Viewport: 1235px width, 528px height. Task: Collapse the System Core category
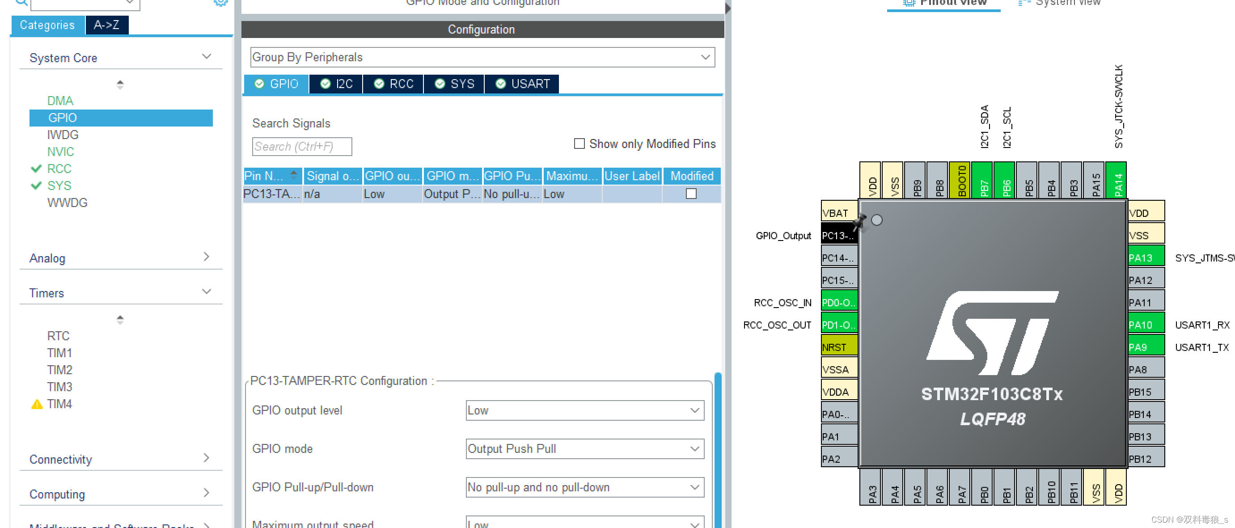click(x=207, y=57)
